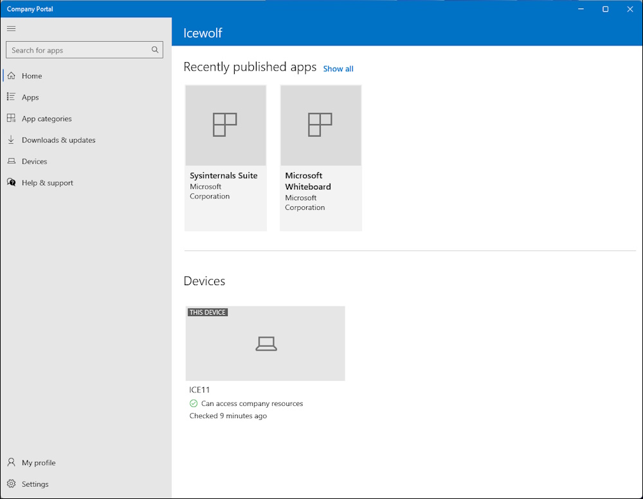Toggle the hamburger navigation menu
This screenshot has height=499, width=643.
[12, 29]
